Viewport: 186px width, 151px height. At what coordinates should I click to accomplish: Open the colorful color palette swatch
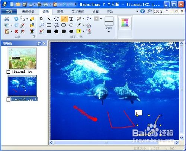point(125,22)
